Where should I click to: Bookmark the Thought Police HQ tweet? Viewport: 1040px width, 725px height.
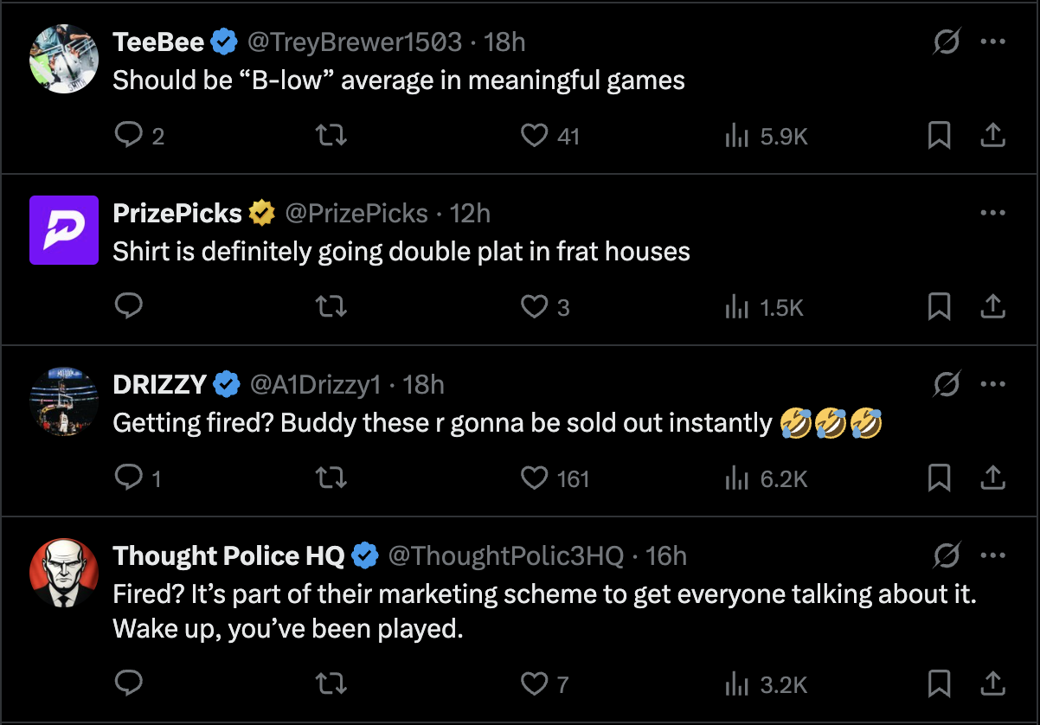(x=939, y=683)
